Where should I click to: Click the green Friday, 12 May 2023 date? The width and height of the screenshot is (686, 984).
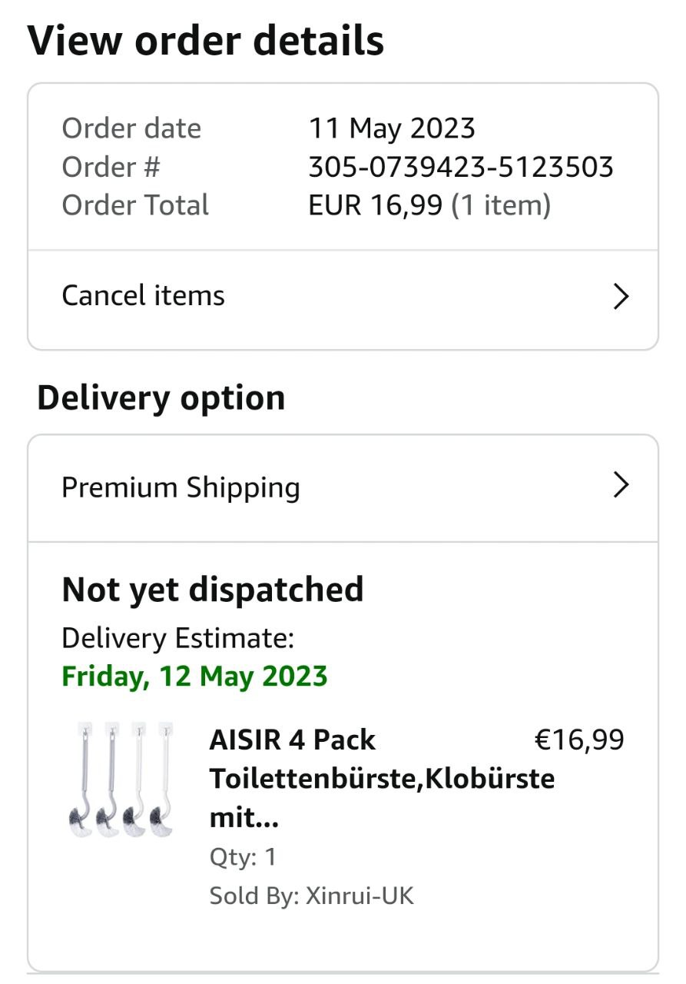194,676
